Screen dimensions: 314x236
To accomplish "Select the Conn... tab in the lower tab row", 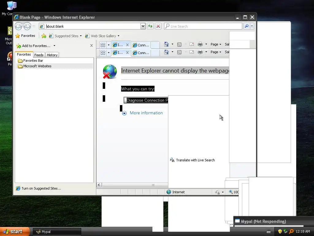I will (x=141, y=53).
